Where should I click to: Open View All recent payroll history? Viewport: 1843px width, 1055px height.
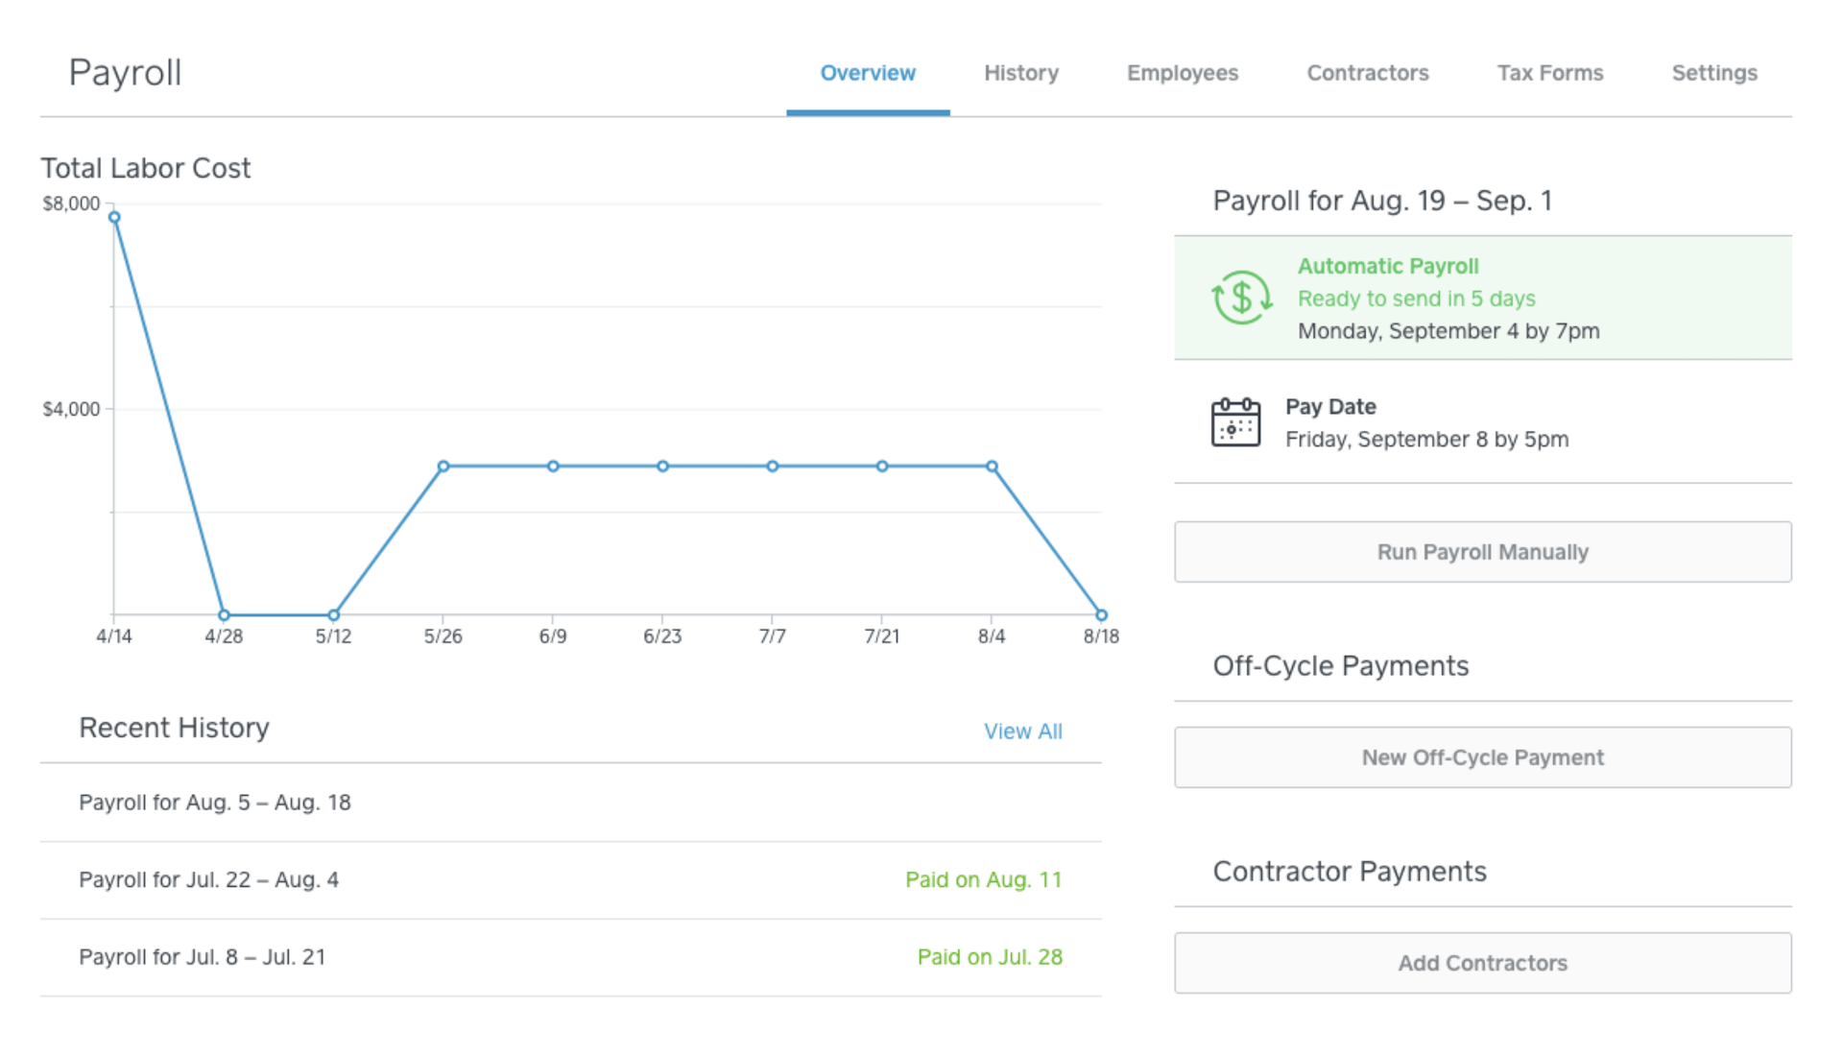(x=1023, y=731)
